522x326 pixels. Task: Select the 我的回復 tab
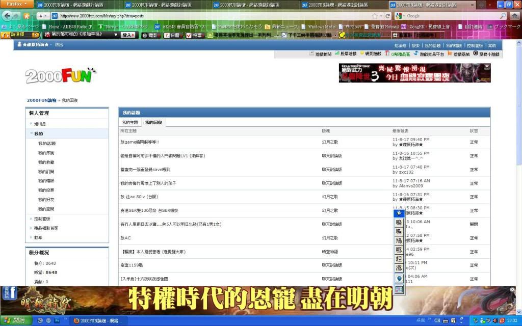pos(153,123)
